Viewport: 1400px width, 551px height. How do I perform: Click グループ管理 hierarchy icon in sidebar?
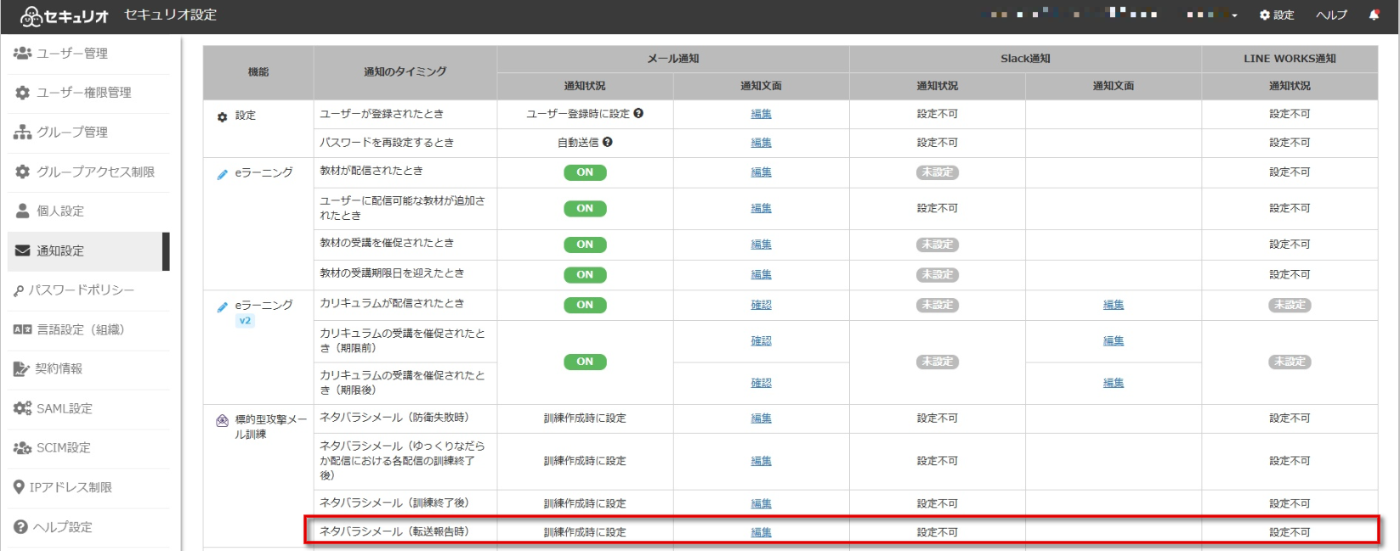[22, 132]
